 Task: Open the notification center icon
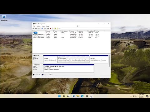click(147, 96)
